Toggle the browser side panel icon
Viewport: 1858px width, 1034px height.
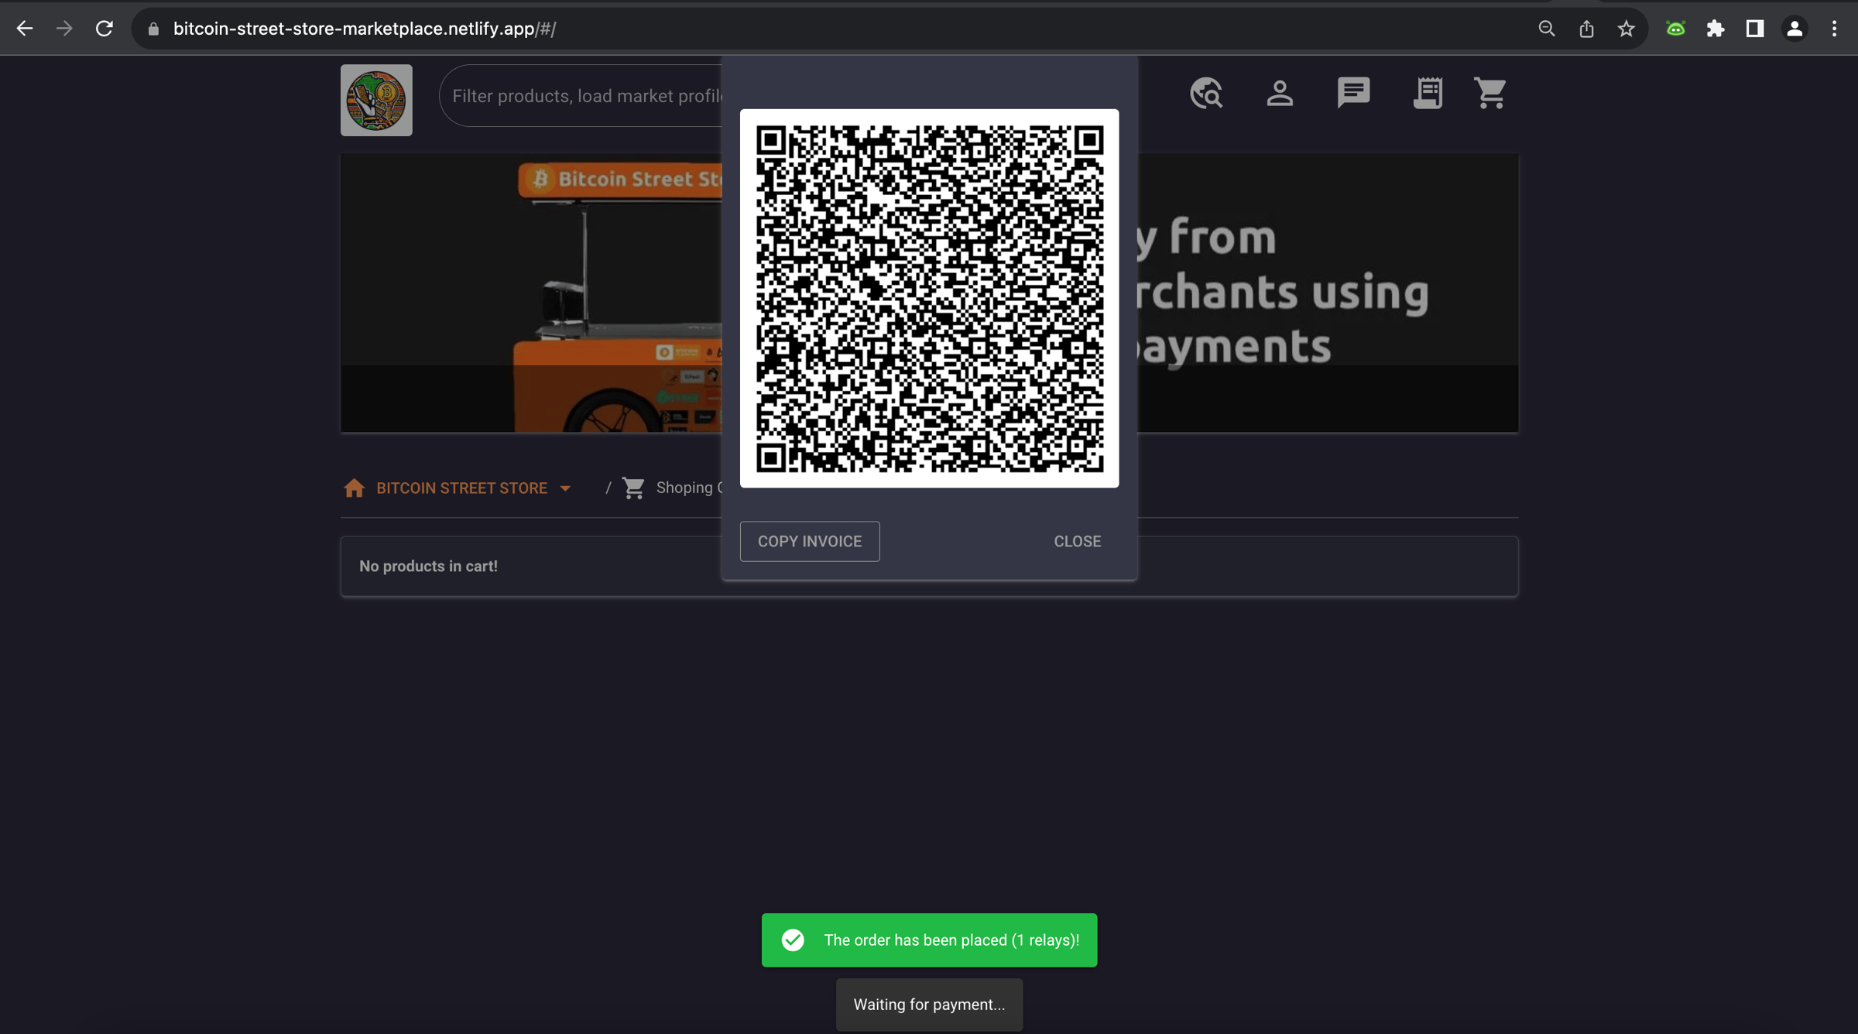tap(1755, 29)
